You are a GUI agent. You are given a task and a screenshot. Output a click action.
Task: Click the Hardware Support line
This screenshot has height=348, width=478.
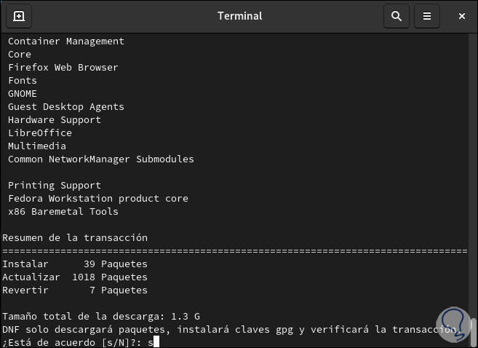[55, 120]
